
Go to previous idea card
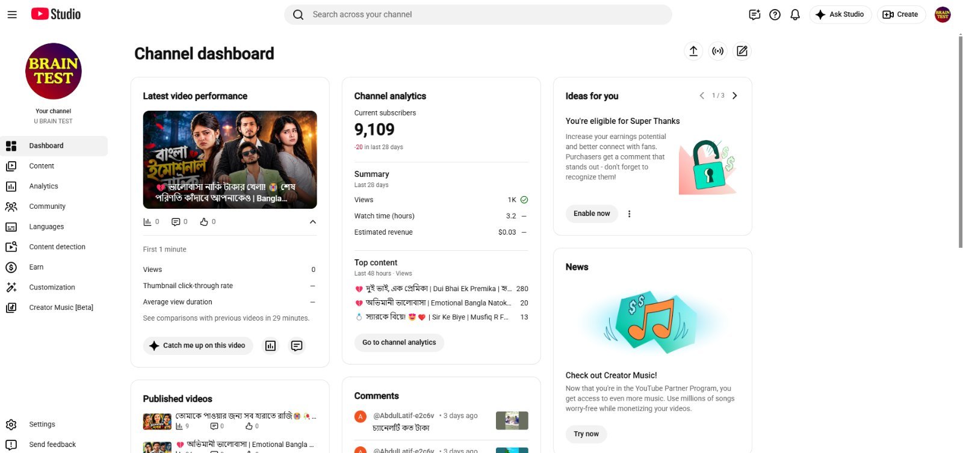702,96
